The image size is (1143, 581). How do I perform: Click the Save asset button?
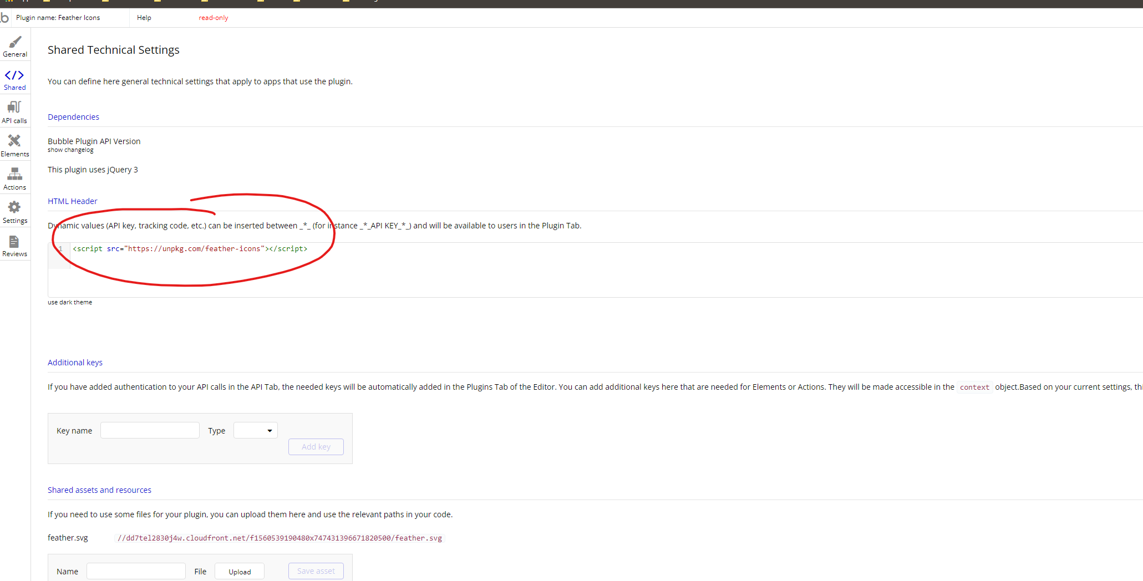coord(316,572)
